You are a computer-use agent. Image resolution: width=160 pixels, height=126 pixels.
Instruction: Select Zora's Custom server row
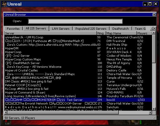click(78, 45)
